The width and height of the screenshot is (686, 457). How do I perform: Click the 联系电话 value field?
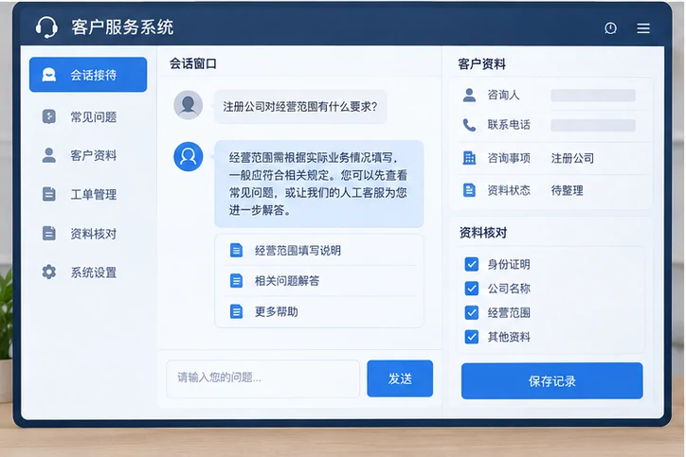[x=593, y=126]
